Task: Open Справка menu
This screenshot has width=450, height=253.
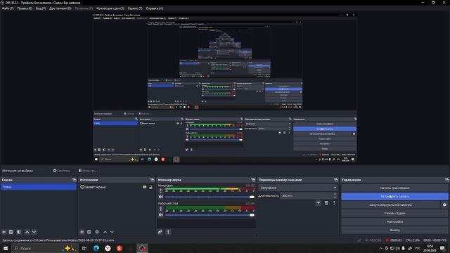Action: (155, 8)
